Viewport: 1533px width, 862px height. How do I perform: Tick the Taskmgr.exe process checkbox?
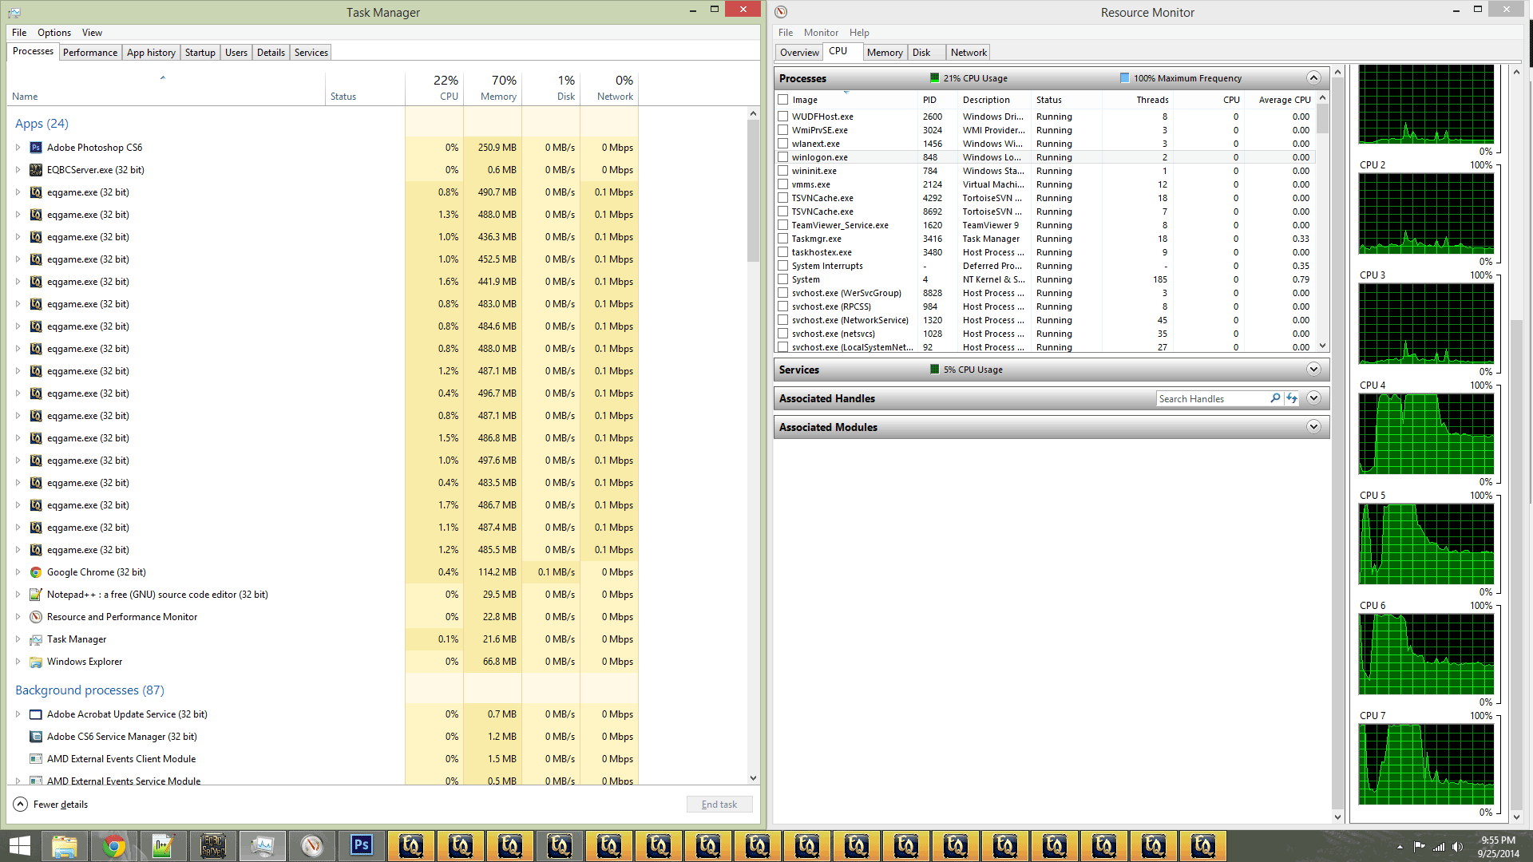[783, 239]
